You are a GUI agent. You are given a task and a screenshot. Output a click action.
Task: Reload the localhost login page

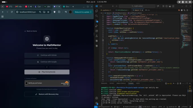[x=12, y=12]
